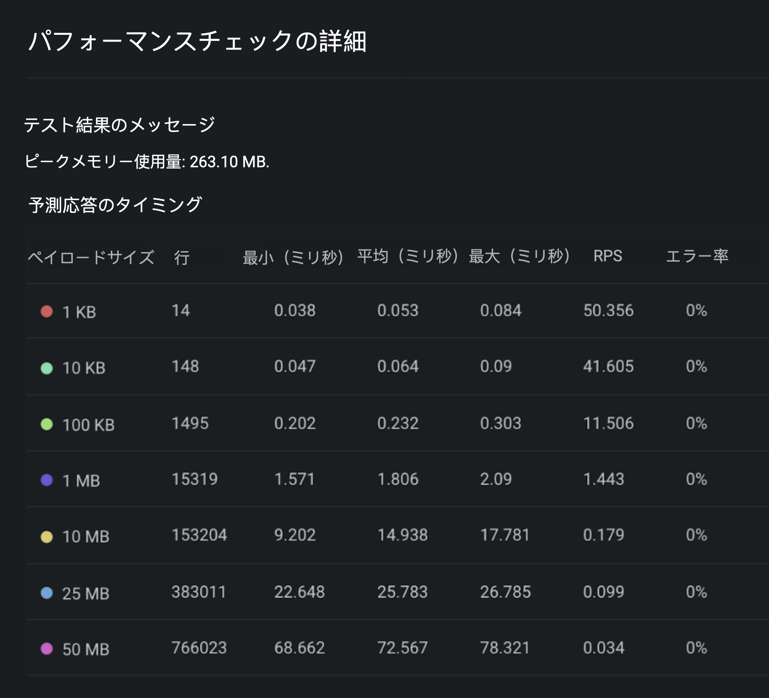The image size is (769, 698).
Task: Click the red dot for 1 KB payload
Action: click(x=47, y=311)
